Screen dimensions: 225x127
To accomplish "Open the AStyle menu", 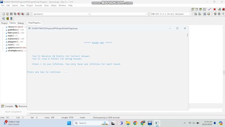I will pos(54,5).
